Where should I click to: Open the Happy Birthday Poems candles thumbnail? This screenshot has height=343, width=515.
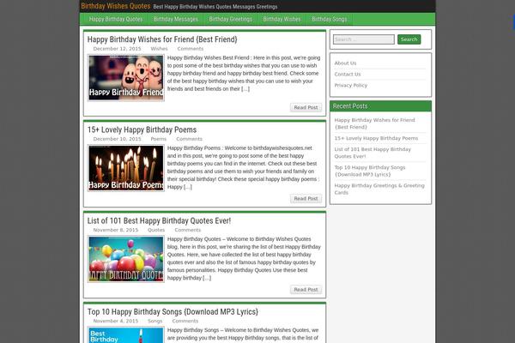click(126, 168)
